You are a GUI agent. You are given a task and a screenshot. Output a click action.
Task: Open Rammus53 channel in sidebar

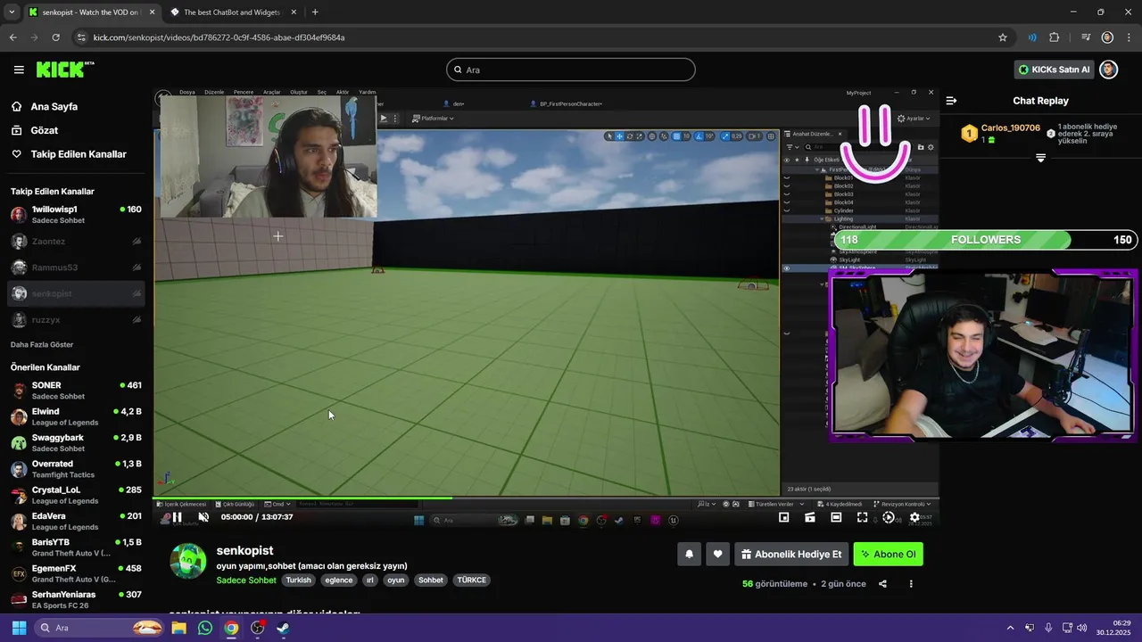point(76,267)
